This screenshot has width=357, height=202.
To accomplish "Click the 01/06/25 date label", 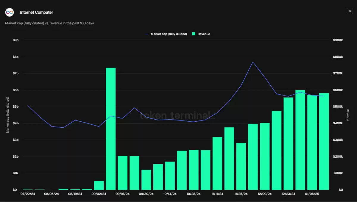I will [x=312, y=194].
